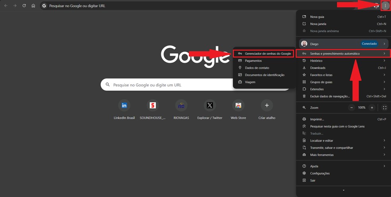The height and width of the screenshot is (197, 391).
Task: Click the magnifier icon in search box
Action: (108, 84)
